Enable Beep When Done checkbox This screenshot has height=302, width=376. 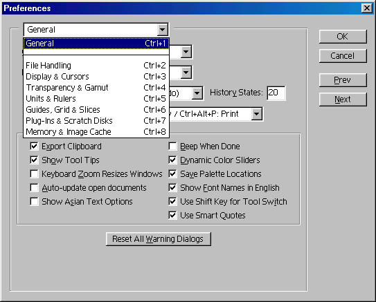(172, 146)
